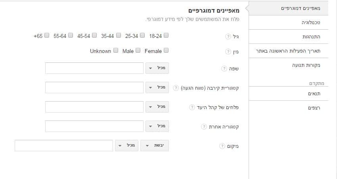Click the help icon next to שפה
337x179 pixels.
[224, 68]
